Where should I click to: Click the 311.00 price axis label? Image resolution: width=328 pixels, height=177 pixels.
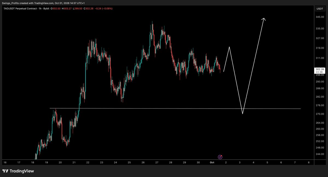click(320, 58)
